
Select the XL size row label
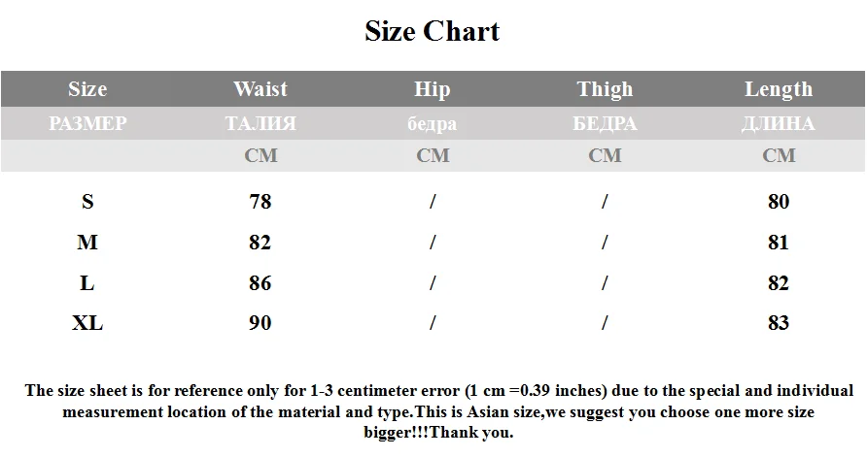(x=87, y=323)
